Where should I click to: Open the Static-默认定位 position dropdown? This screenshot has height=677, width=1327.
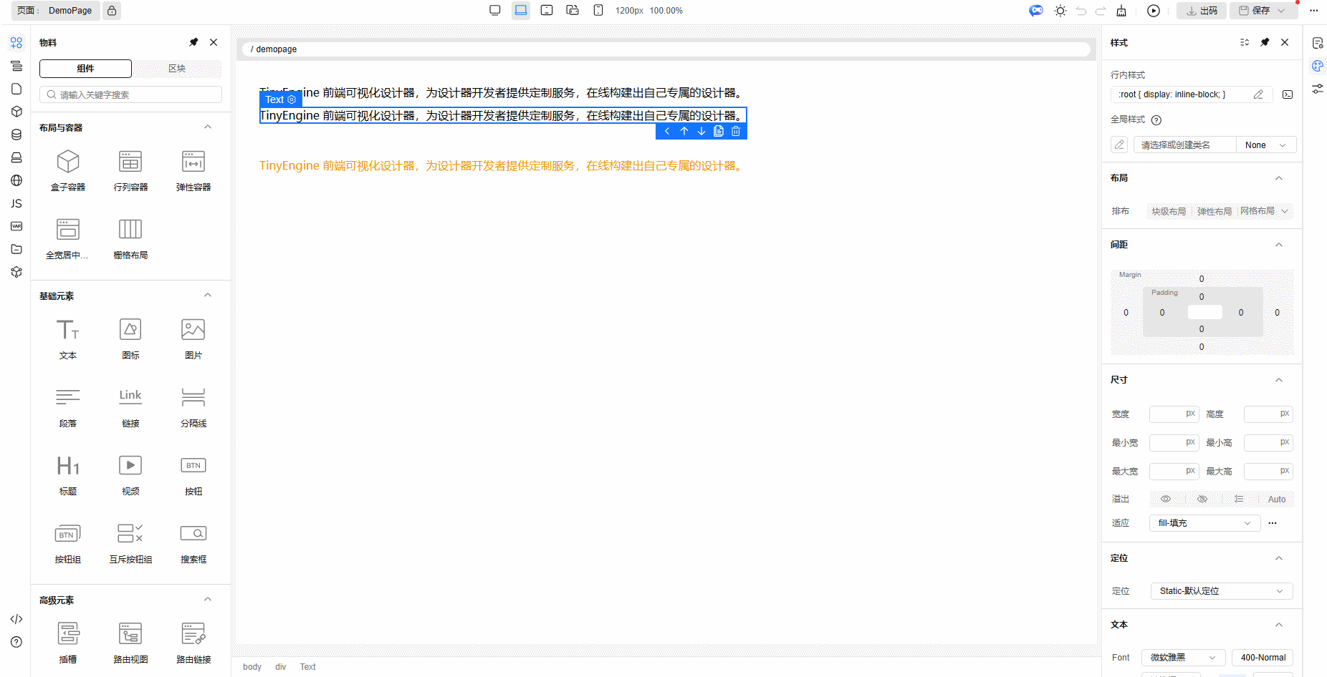pyautogui.click(x=1222, y=591)
